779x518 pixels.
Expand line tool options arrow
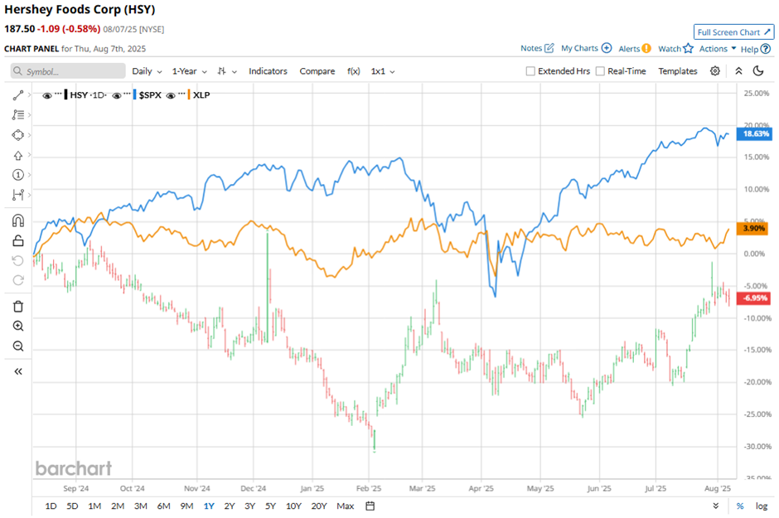[30, 94]
